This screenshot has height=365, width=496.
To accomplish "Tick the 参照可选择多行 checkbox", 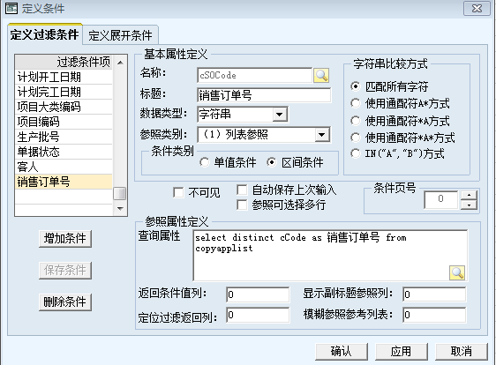I will pyautogui.click(x=242, y=205).
